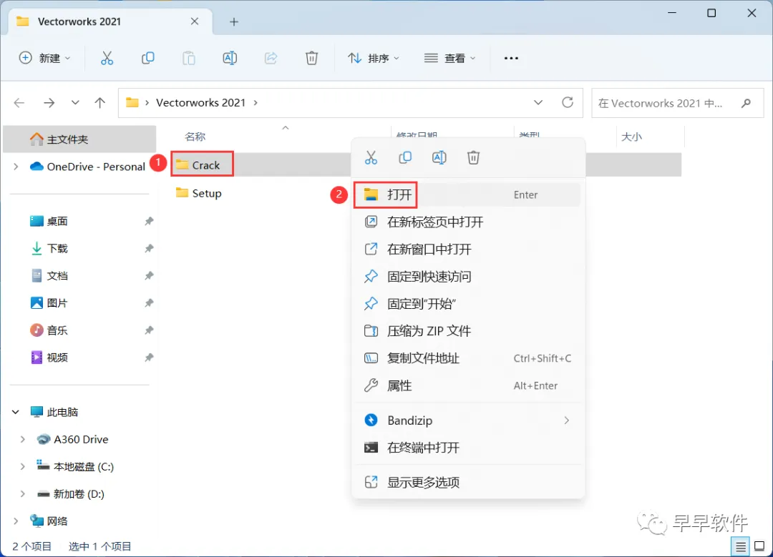Open the 排序 (Sort) dropdown
The height and width of the screenshot is (557, 773).
click(374, 58)
